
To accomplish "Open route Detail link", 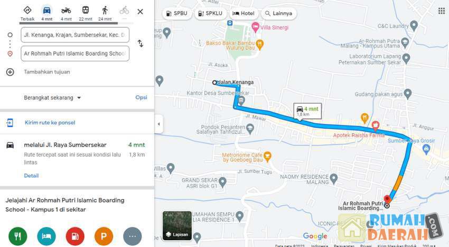I will click(x=31, y=176).
